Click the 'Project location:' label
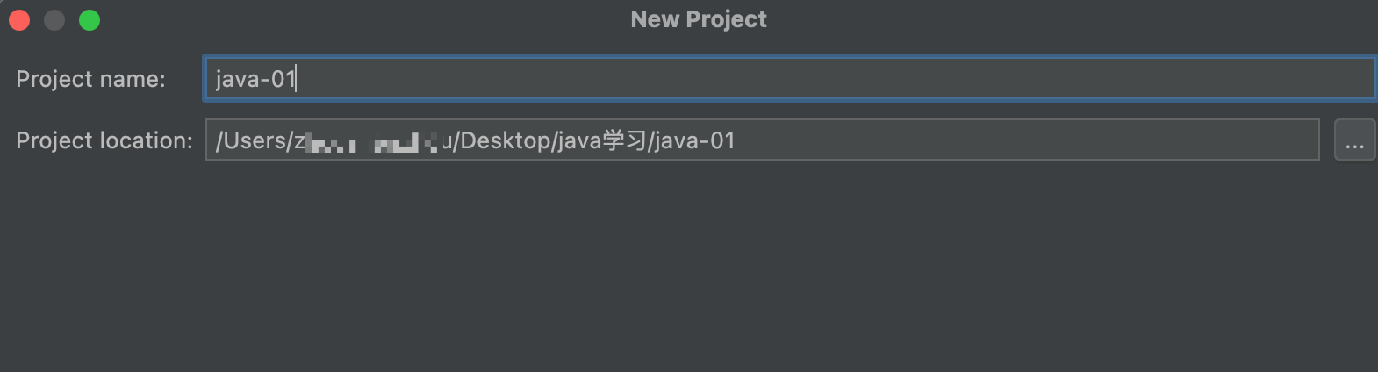The width and height of the screenshot is (1378, 372). (x=104, y=140)
